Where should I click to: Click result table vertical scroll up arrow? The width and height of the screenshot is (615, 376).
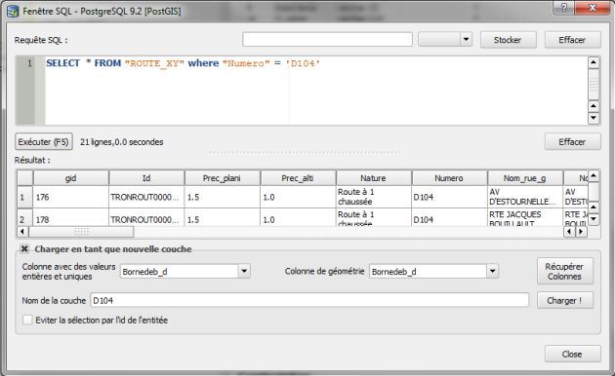pos(594,176)
